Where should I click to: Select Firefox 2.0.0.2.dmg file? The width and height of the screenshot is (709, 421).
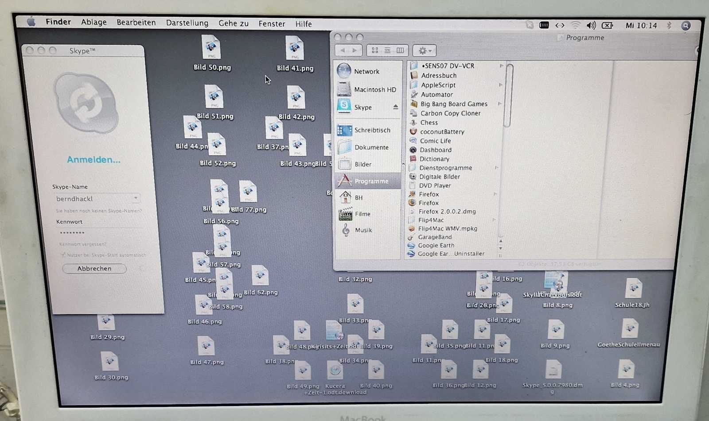coord(447,212)
